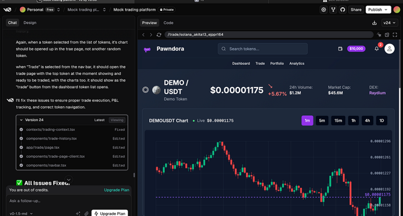Screen dimensions: 403x216
Task: Open the Publish dropdown
Action: pyautogui.click(x=378, y=10)
